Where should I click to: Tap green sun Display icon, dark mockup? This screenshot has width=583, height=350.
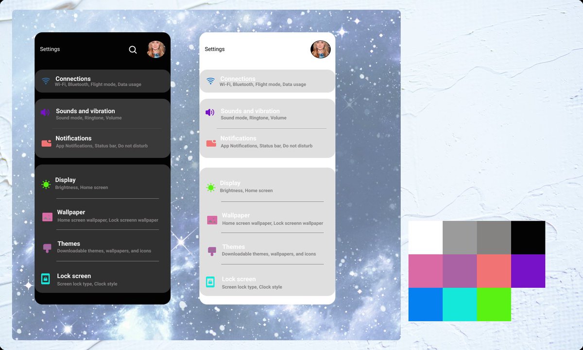[x=46, y=184]
